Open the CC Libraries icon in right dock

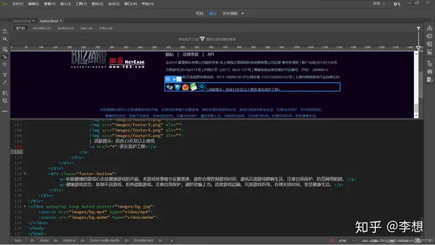430,36
